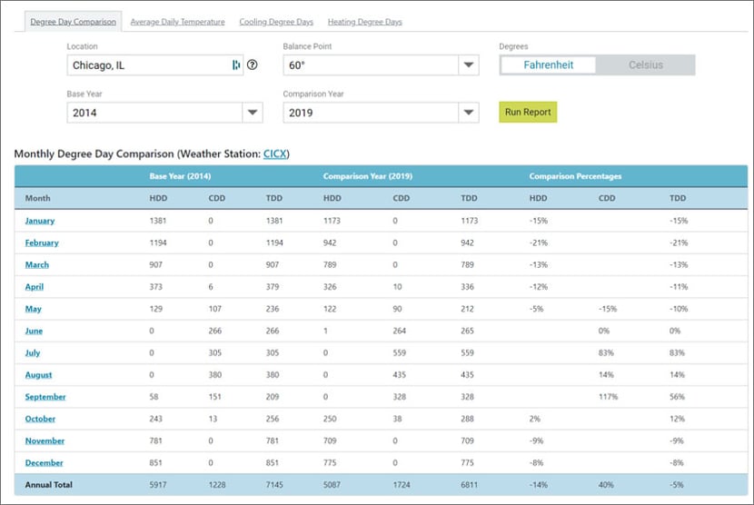The height and width of the screenshot is (505, 754).
Task: Go to Heating Degree Days tab
Action: (364, 22)
